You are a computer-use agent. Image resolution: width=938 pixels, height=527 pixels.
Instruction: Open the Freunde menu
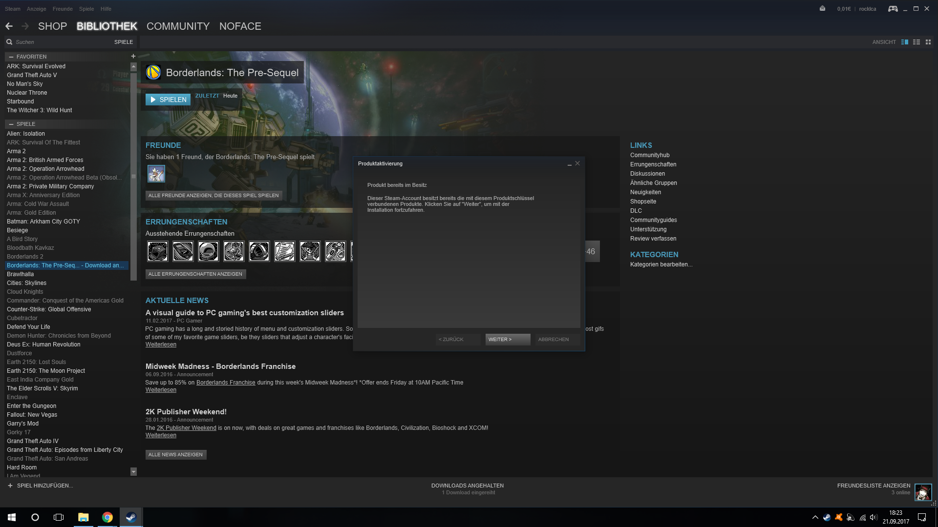(63, 9)
